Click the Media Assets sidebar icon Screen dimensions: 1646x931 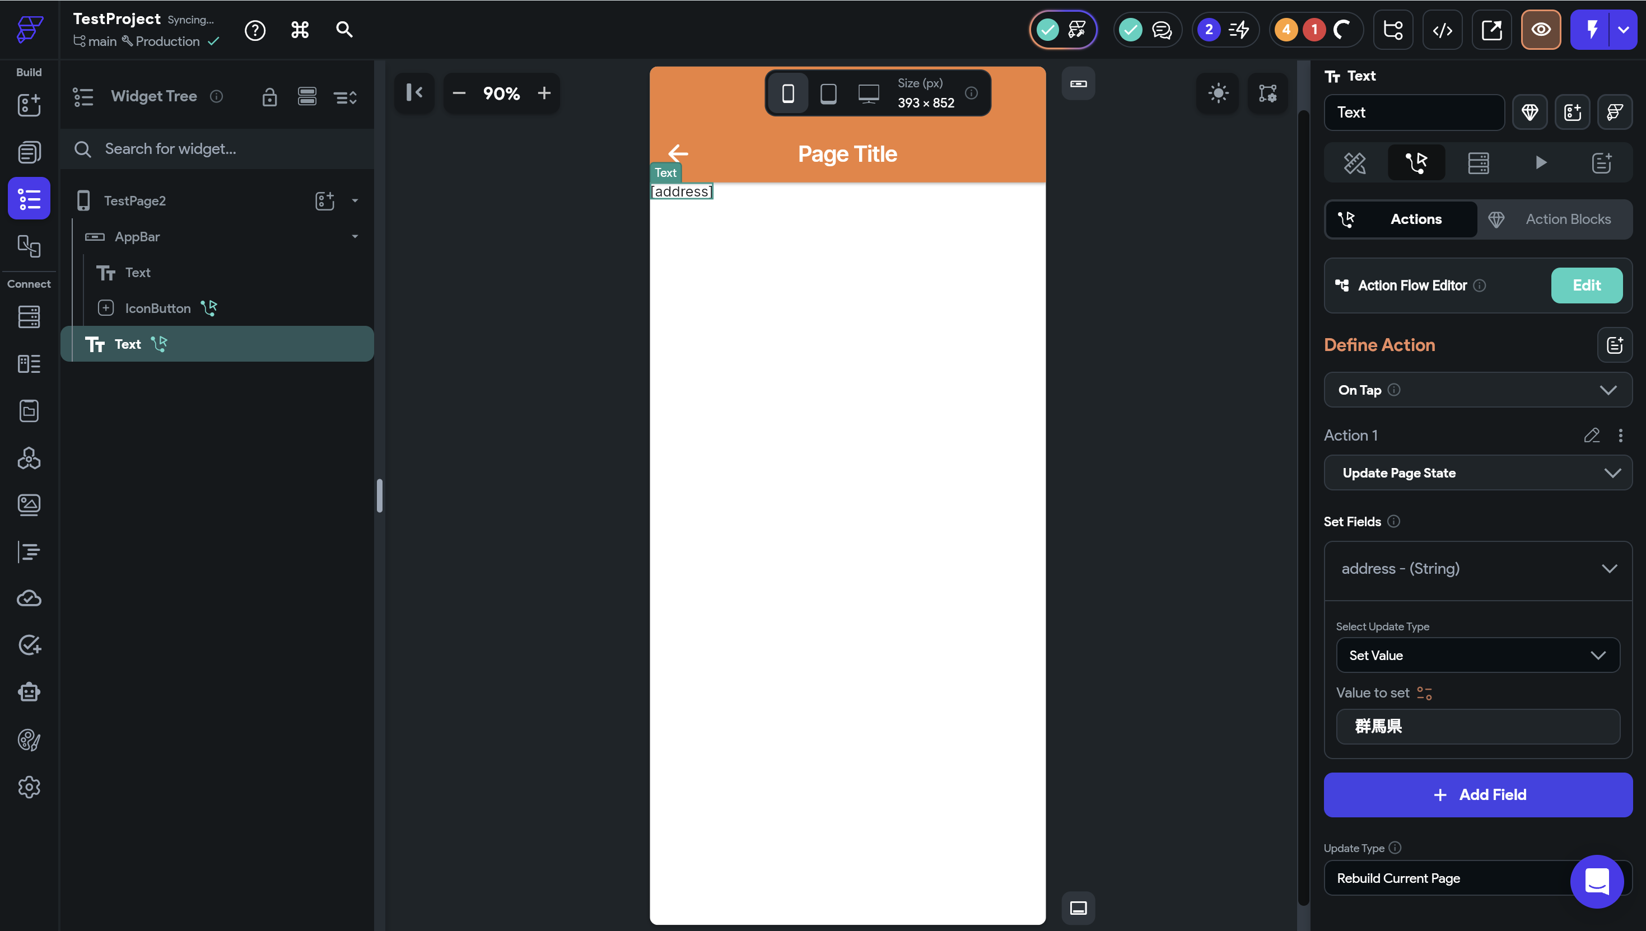(29, 504)
